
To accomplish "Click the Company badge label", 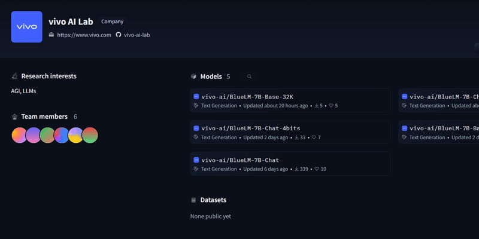I will [113, 22].
